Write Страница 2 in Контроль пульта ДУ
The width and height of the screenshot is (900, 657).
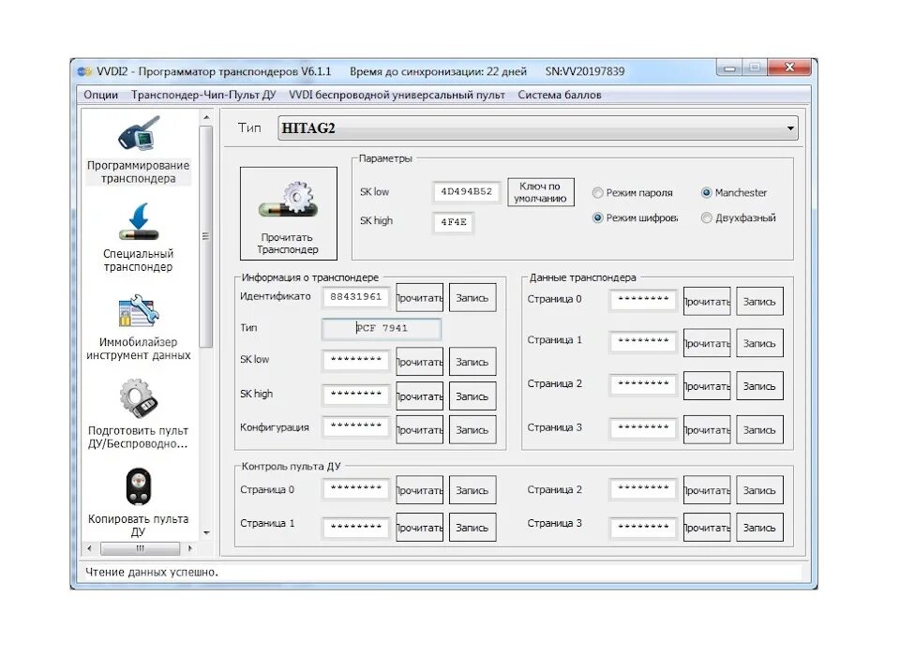point(759,490)
